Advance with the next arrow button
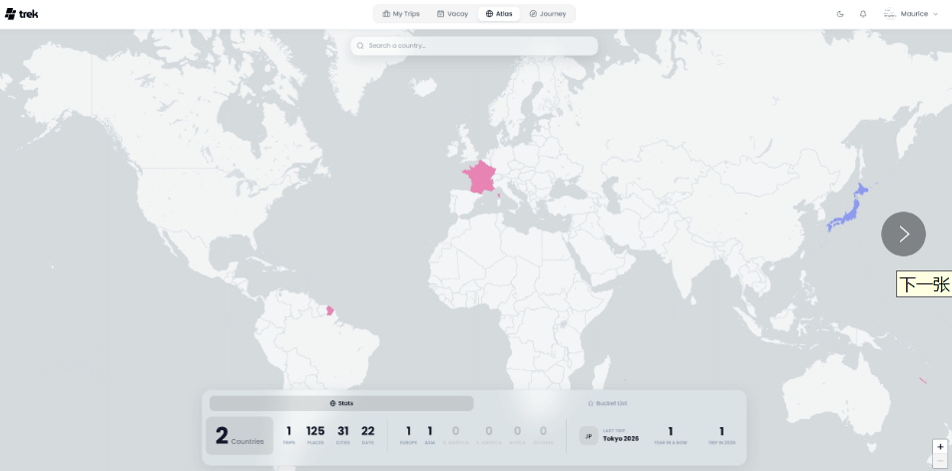This screenshot has width=952, height=471. tap(903, 234)
